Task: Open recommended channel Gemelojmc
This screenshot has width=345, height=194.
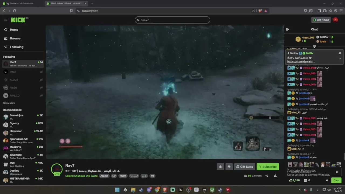Action: (23, 117)
